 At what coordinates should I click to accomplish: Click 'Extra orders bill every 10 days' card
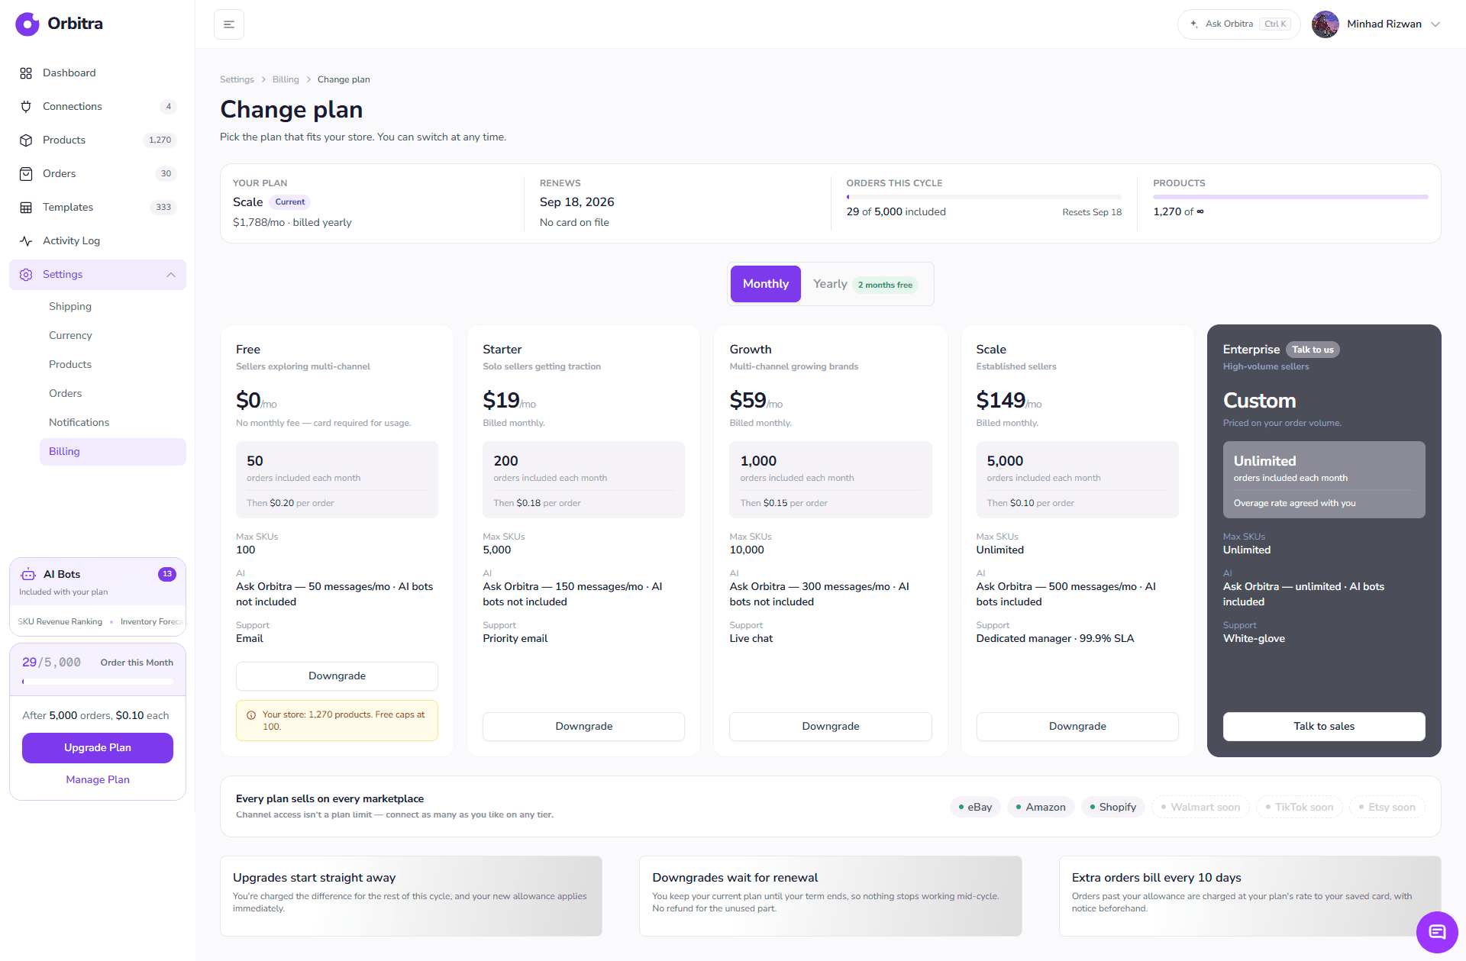point(1250,896)
